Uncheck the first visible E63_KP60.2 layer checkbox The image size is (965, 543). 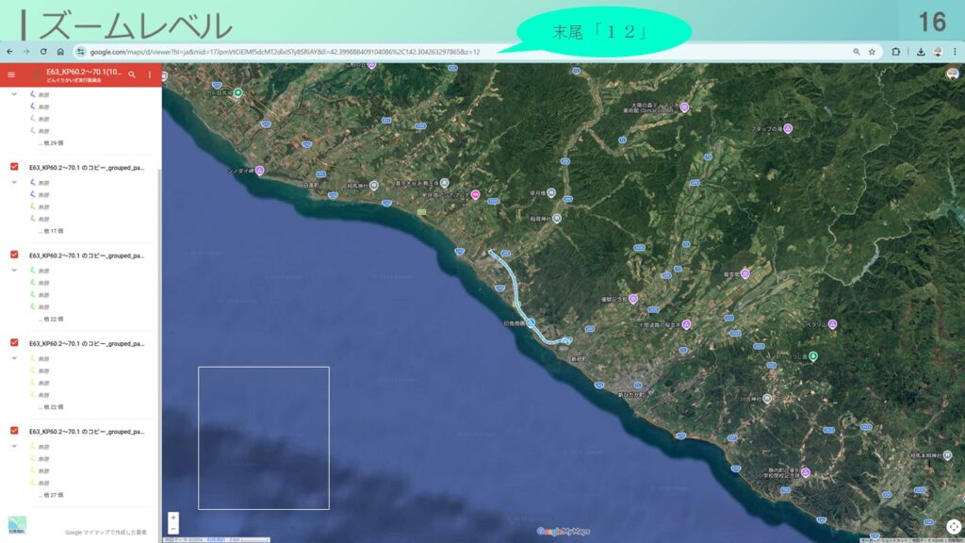[x=14, y=167]
